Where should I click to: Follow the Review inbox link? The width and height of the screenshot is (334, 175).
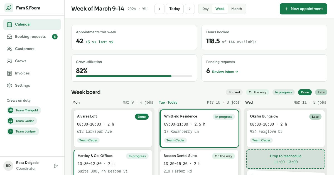click(225, 72)
